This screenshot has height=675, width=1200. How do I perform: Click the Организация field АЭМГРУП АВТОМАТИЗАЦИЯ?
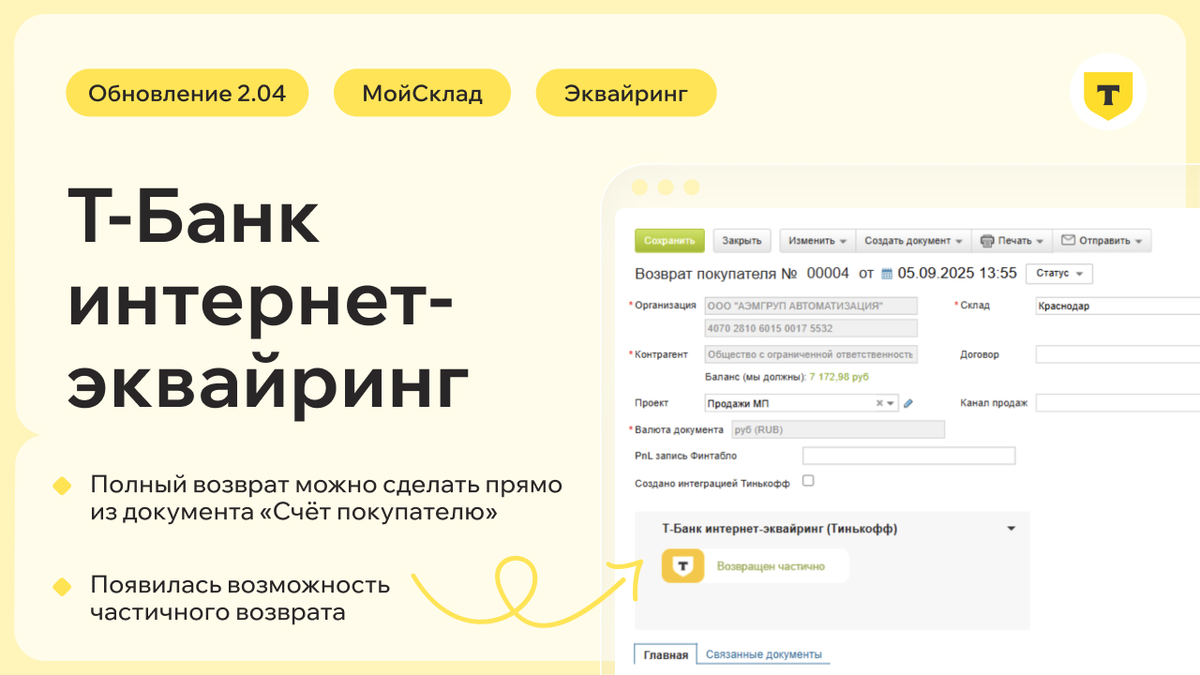[811, 306]
